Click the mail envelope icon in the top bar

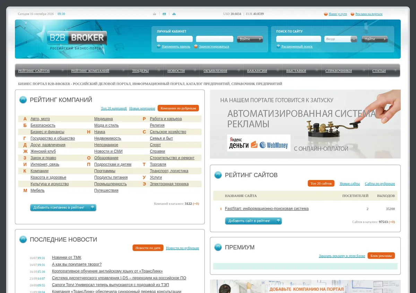click(x=164, y=14)
